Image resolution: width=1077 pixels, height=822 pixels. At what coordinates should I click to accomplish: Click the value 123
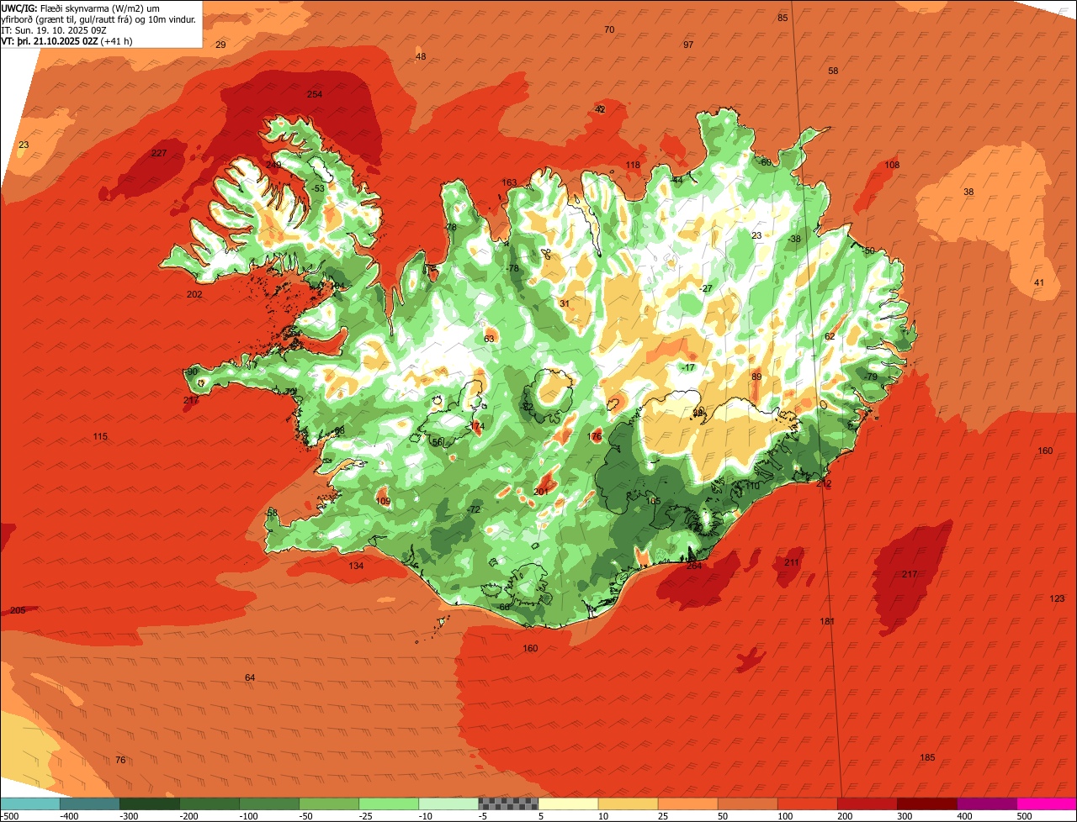1057,598
